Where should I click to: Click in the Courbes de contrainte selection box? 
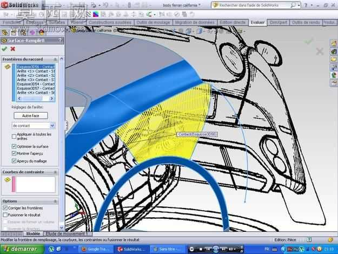[x=35, y=184]
